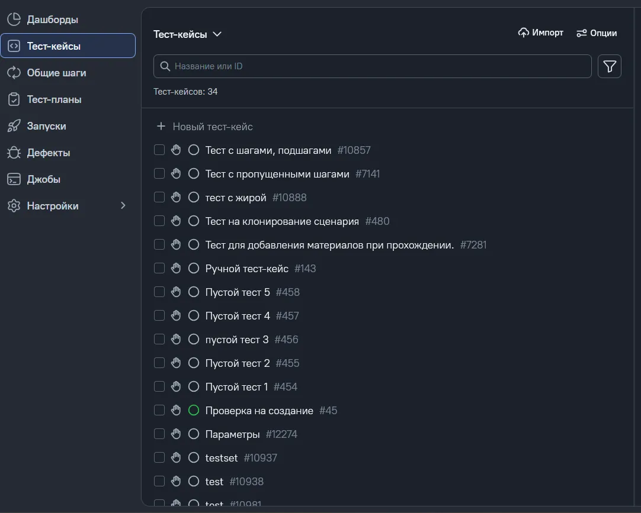641x513 pixels.
Task: Tick the checkbox for Пустой тест 5
Action: pyautogui.click(x=159, y=292)
